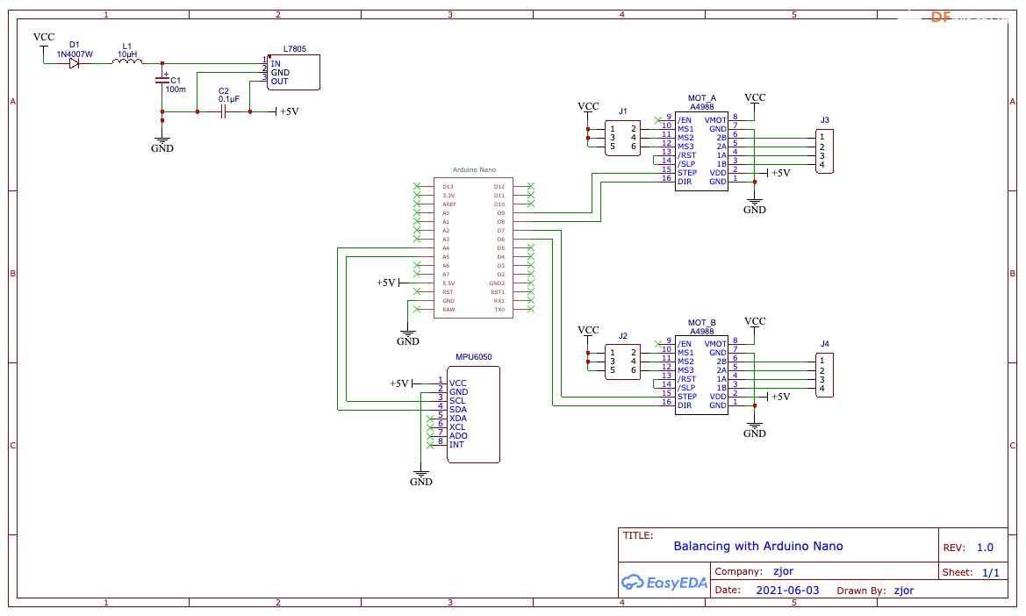Click the no-connect mark on MPU6050 INT pin
1026x616 pixels.
coord(430,445)
